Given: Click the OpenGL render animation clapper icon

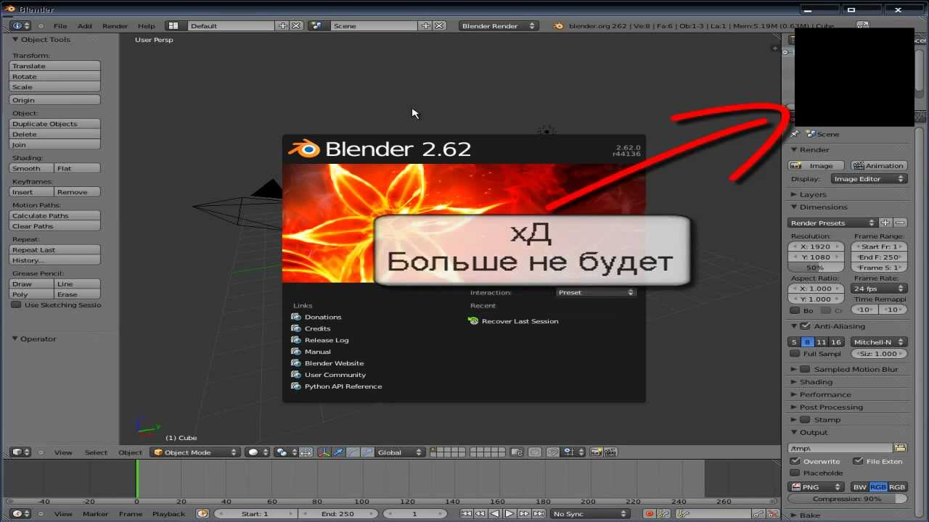Looking at the screenshot, I should pyautogui.click(x=610, y=452).
